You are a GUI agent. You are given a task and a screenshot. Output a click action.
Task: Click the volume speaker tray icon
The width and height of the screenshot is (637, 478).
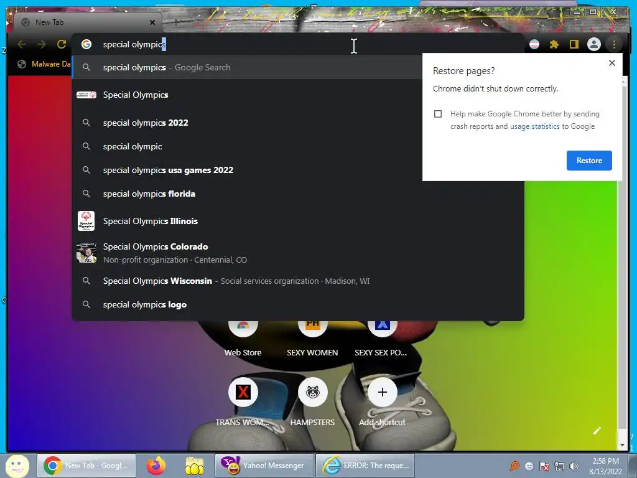coord(574,466)
